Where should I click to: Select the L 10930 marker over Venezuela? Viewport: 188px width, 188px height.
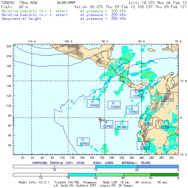167,98
